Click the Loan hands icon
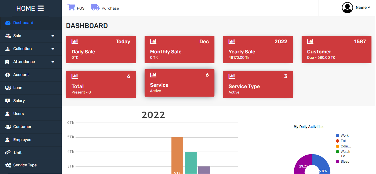The height and width of the screenshot is (174, 376). click(8, 88)
